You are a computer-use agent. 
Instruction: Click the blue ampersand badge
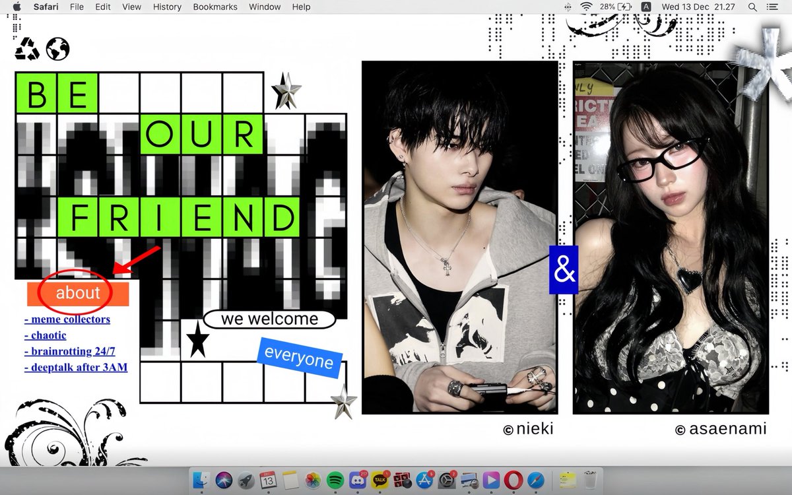pos(564,270)
